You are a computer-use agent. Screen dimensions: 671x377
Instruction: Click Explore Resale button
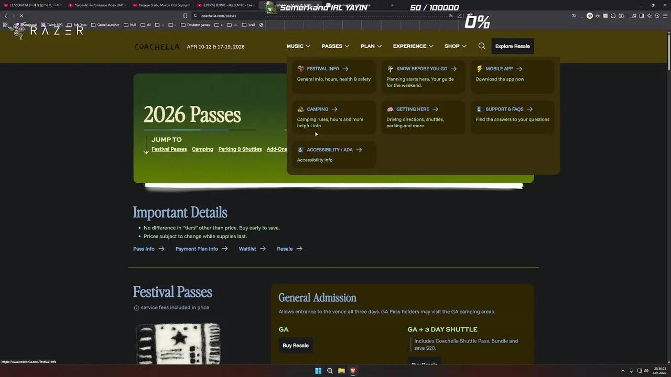(x=512, y=46)
